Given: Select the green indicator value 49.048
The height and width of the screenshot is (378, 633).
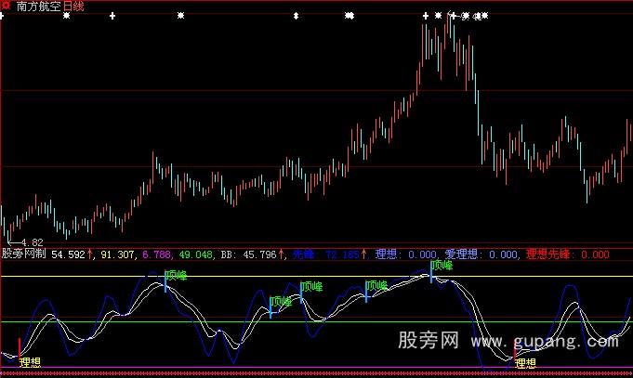Looking at the screenshot, I should point(196,254).
